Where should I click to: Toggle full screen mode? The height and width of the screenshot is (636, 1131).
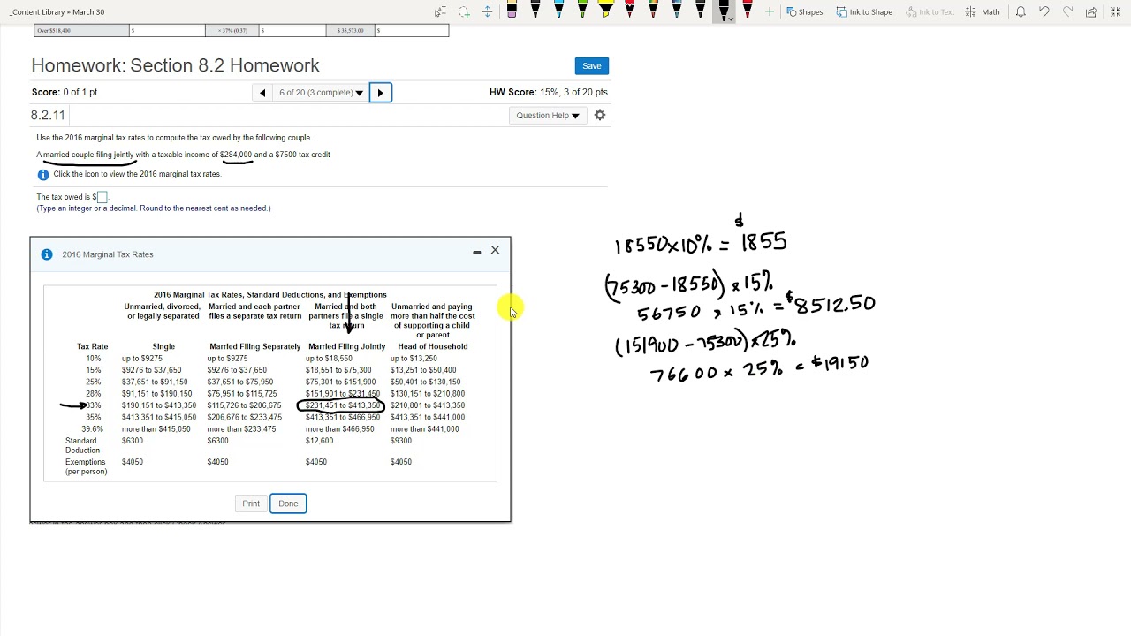[1114, 11]
